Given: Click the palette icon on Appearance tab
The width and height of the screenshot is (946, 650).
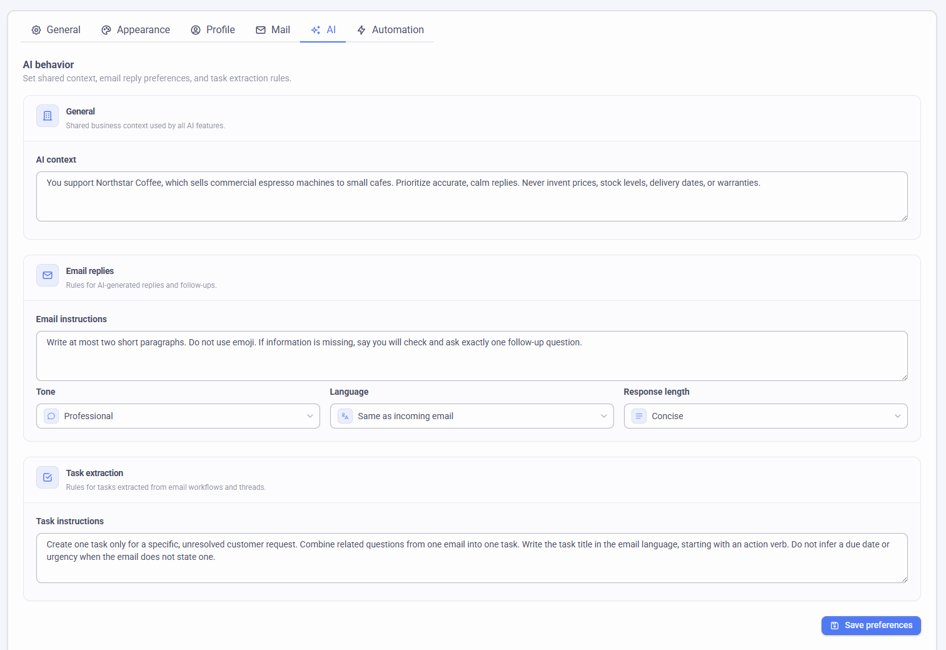Looking at the screenshot, I should click(x=106, y=30).
